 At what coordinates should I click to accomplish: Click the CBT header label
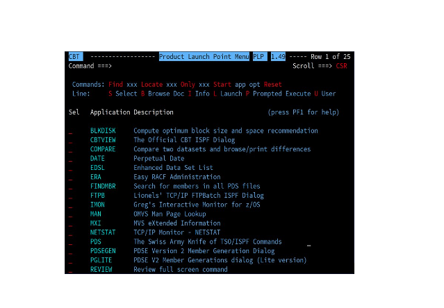(76, 57)
